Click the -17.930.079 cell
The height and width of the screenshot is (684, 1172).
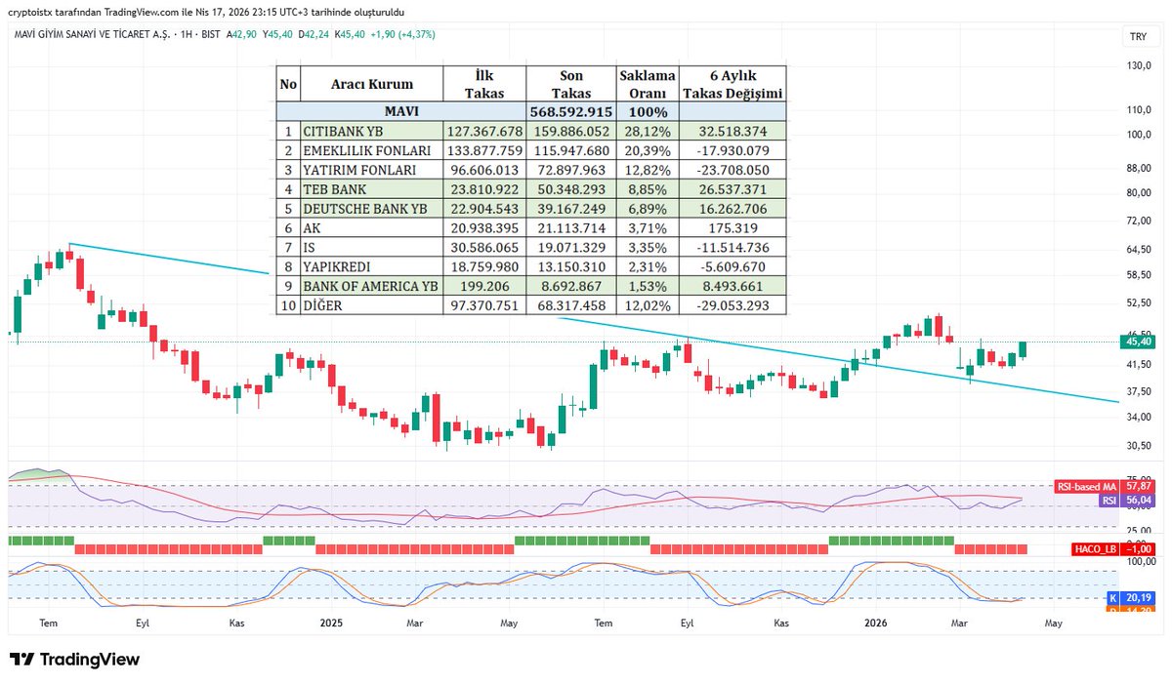(732, 150)
